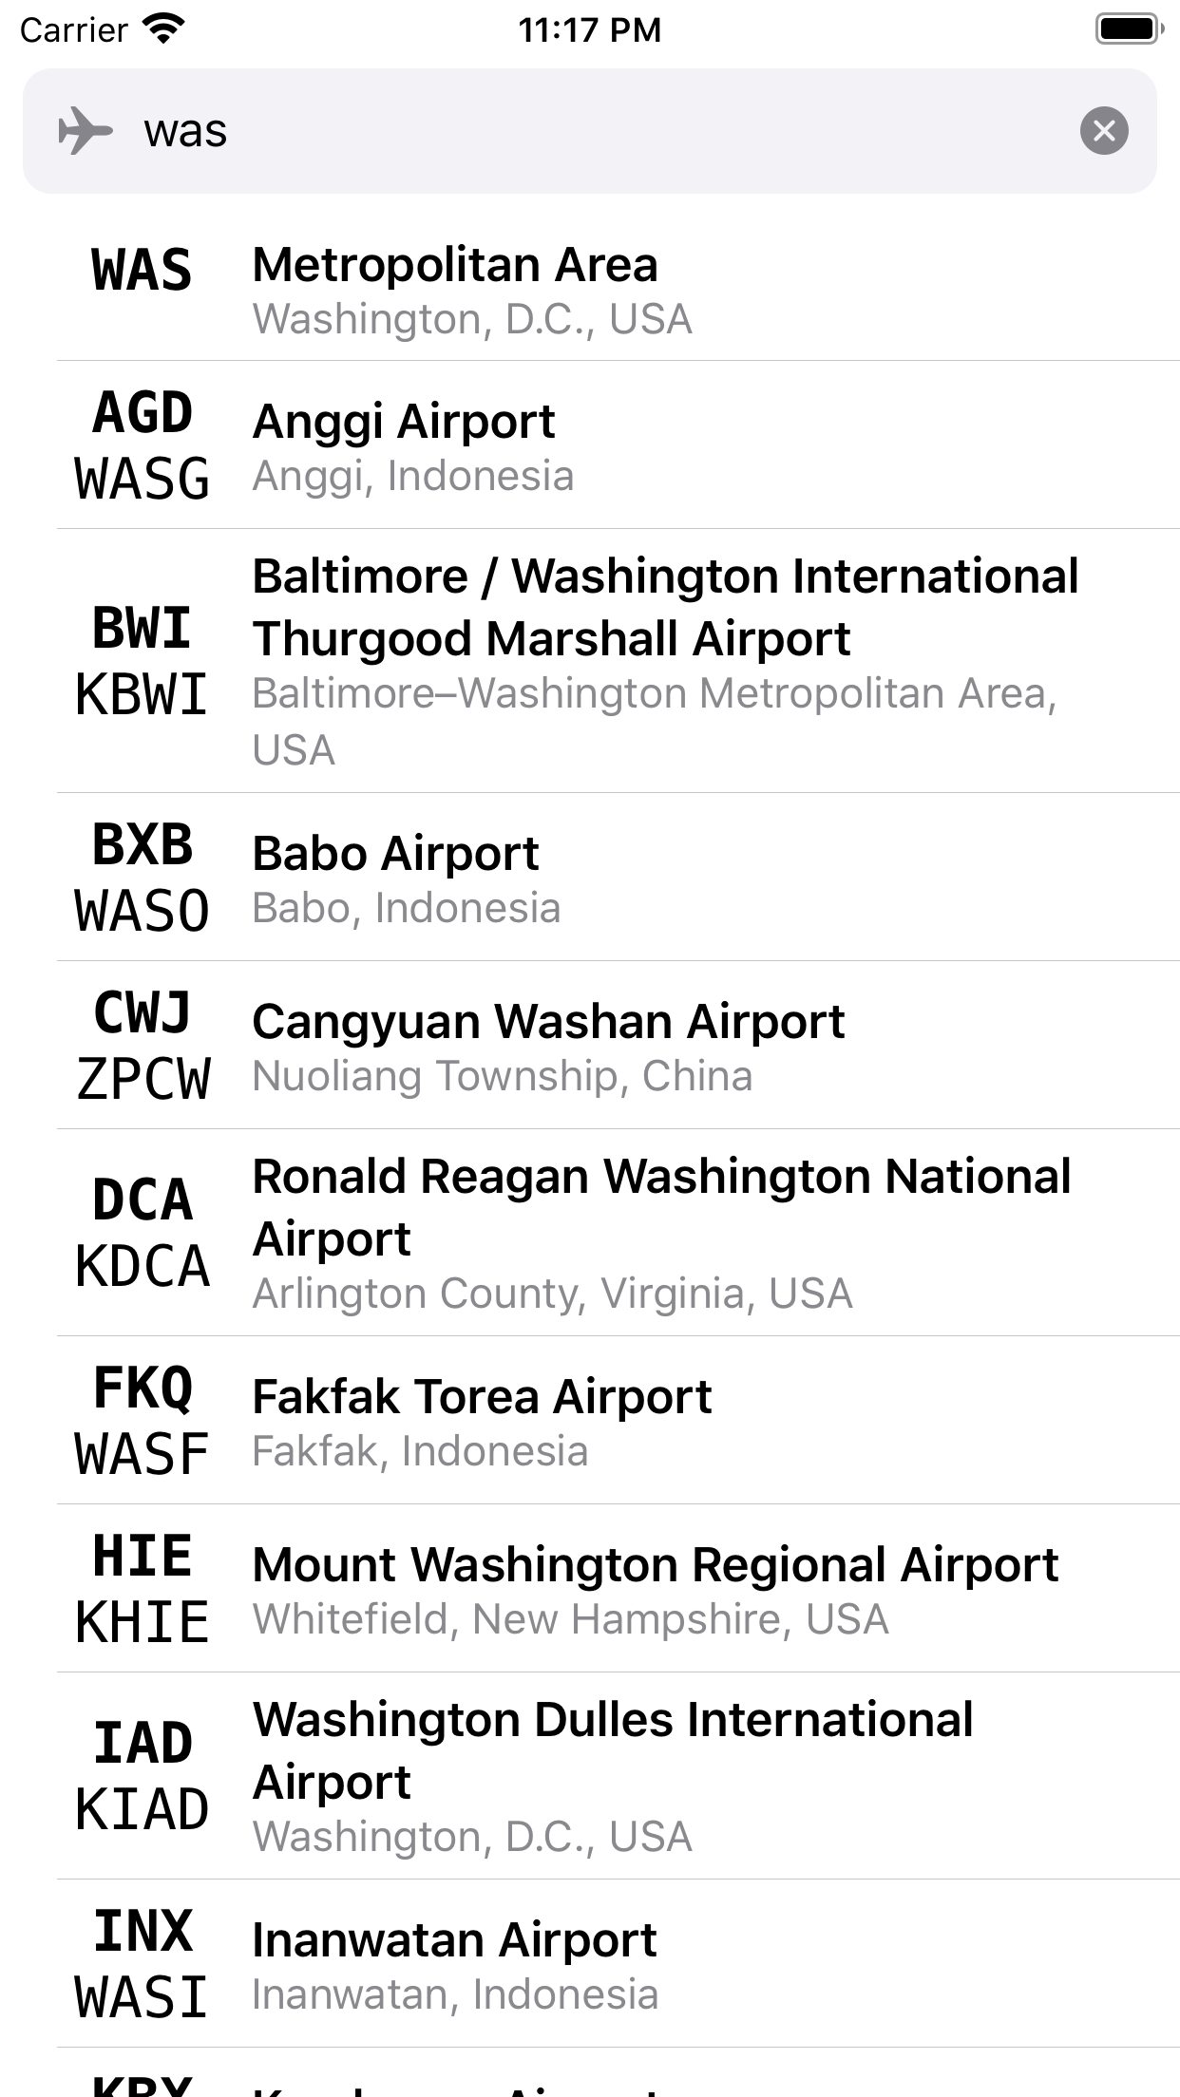Viewport: 1180px width, 2097px height.
Task: Tap the airplane icon in the search bar
Action: tap(85, 131)
